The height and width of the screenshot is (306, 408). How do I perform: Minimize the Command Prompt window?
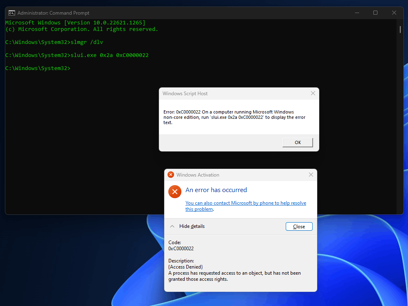pos(357,13)
